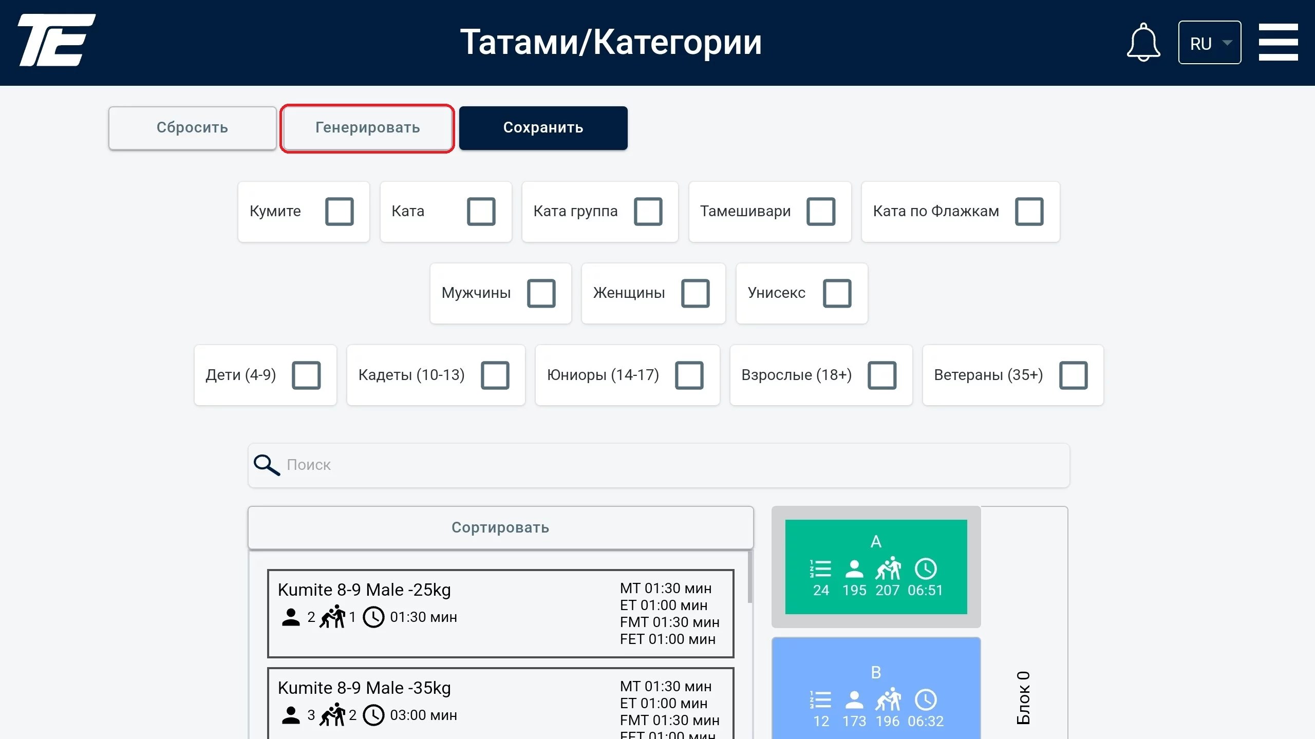Click clock icon on tatami B
The height and width of the screenshot is (739, 1315).
click(926, 699)
